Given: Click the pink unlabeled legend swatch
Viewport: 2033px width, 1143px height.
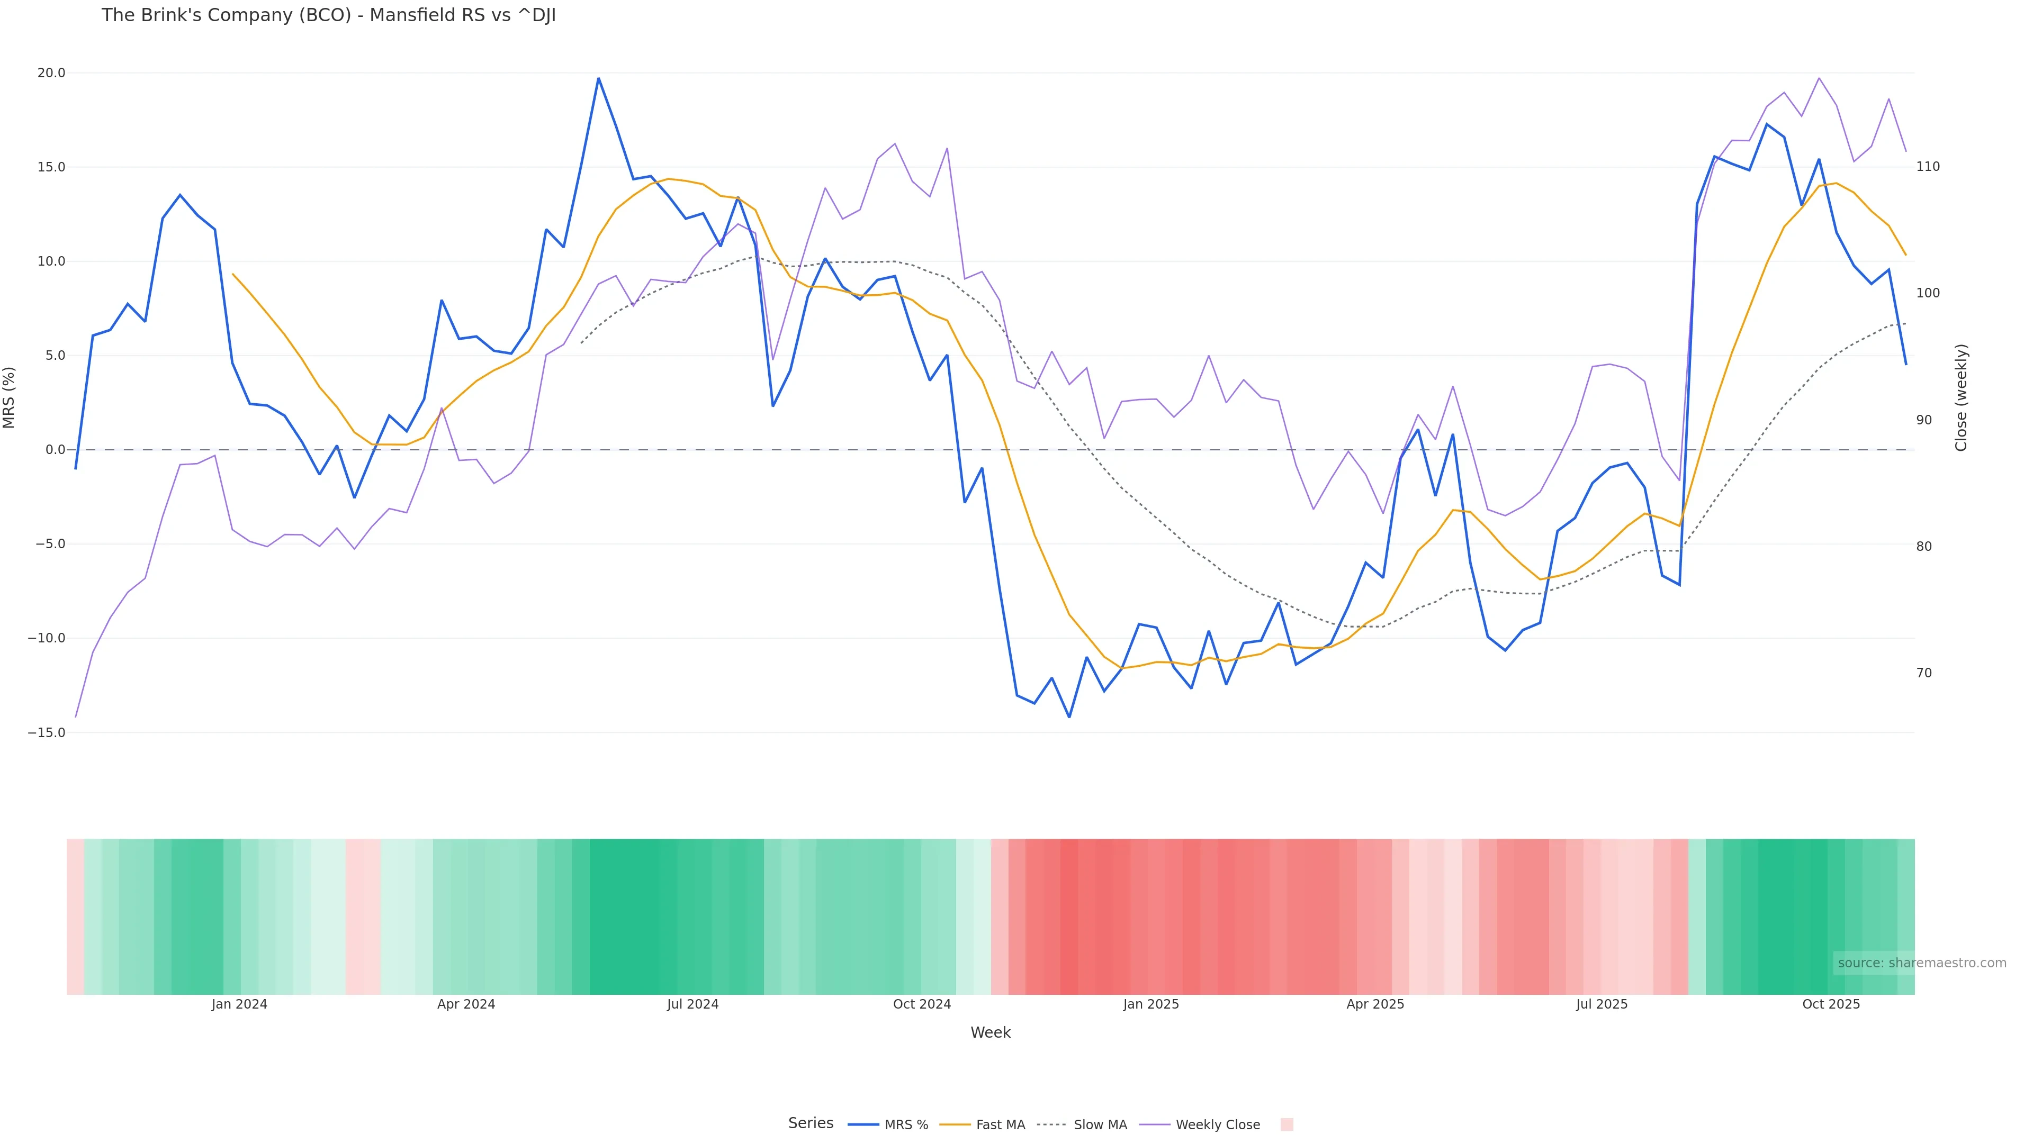Looking at the screenshot, I should point(1287,1125).
